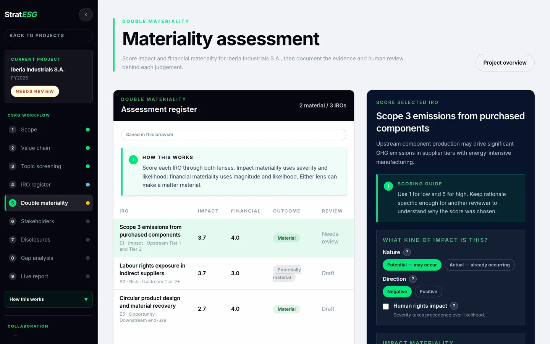
Task: Set direction to Negative
Action: tap(397, 292)
